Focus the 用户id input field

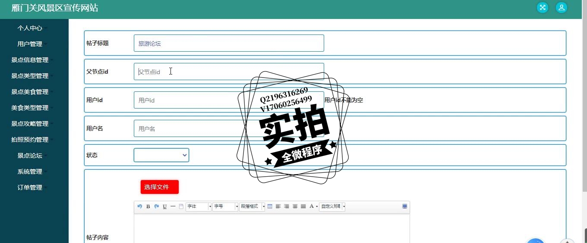point(229,100)
